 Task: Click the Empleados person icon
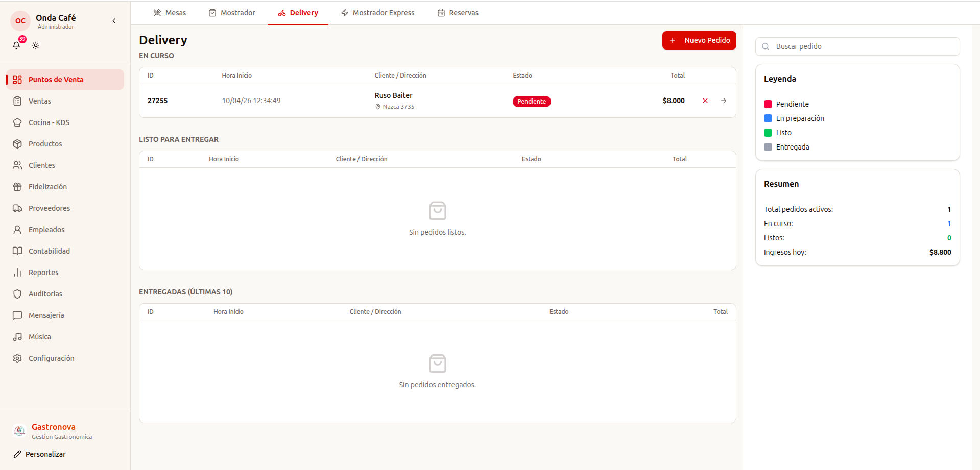pos(17,230)
